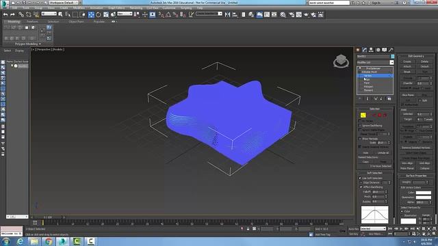Open the named selection sets dropdown
438x246 pixels.
(x=209, y=14)
